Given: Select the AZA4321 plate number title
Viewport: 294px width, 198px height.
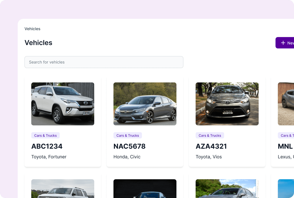Looking at the screenshot, I should [211, 146].
